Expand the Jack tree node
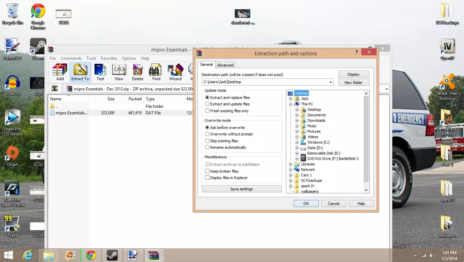This screenshot has width=464, height=262. click(x=291, y=99)
